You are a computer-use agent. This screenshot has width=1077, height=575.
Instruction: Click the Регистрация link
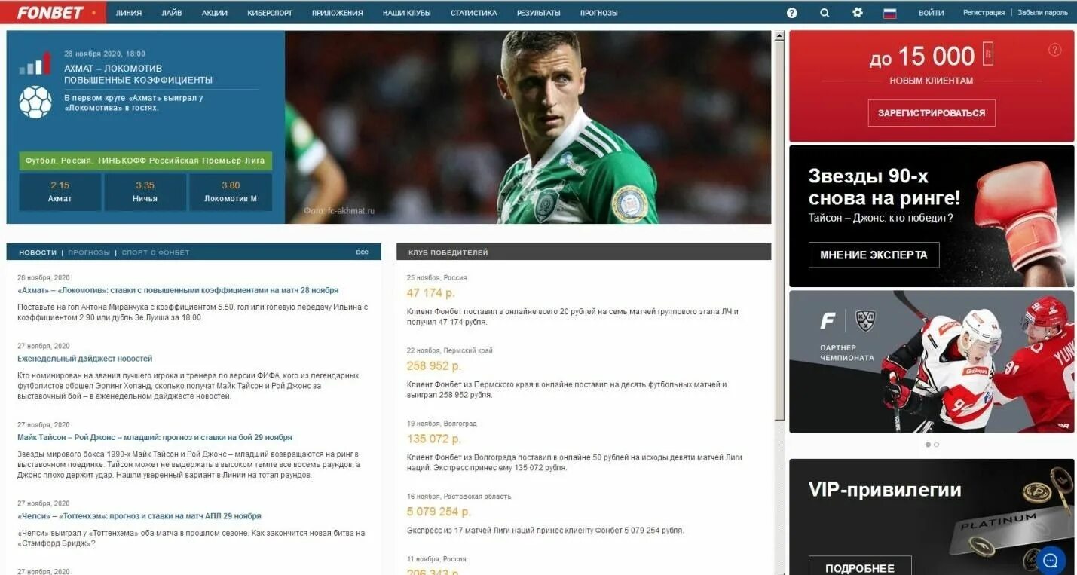coord(984,13)
